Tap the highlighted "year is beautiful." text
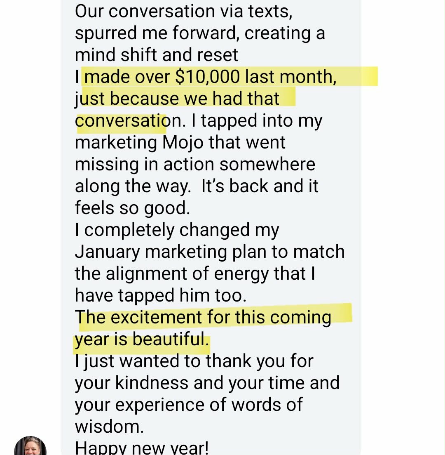This screenshot has width=445, height=455. [140, 339]
